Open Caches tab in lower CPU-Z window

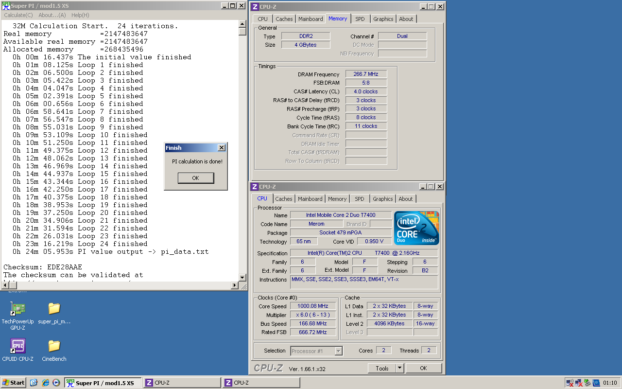point(284,199)
